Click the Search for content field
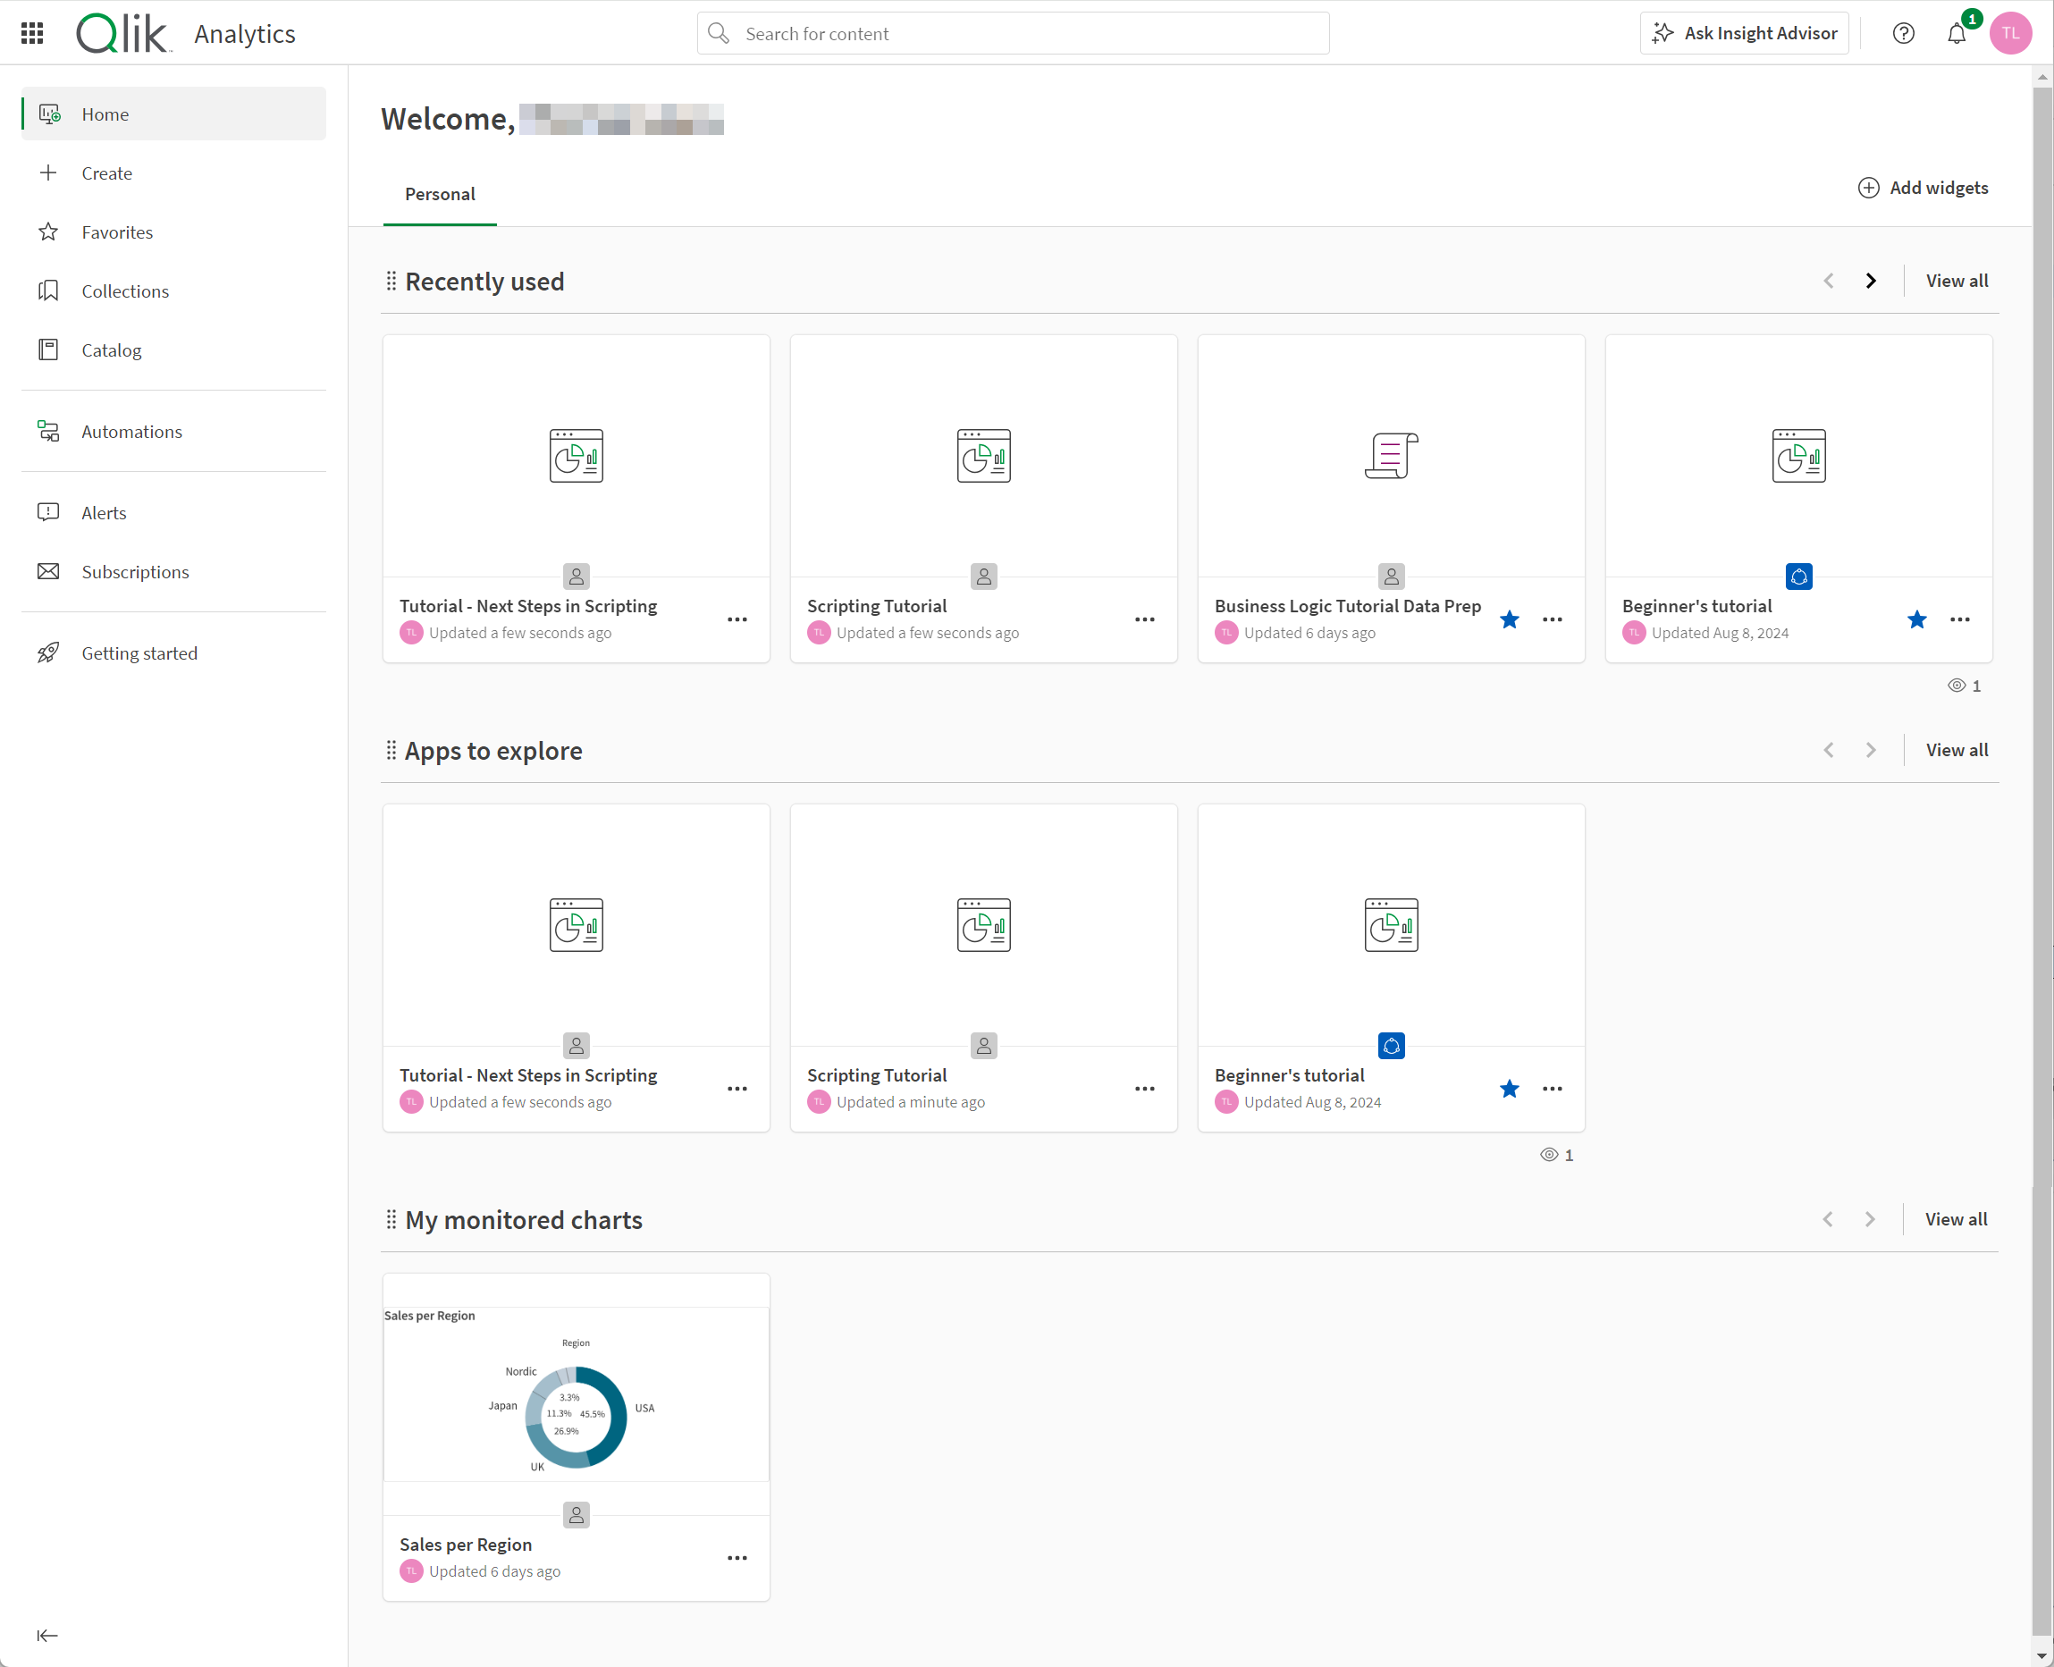Screen dimensions: 2054x1667 [x=1012, y=34]
